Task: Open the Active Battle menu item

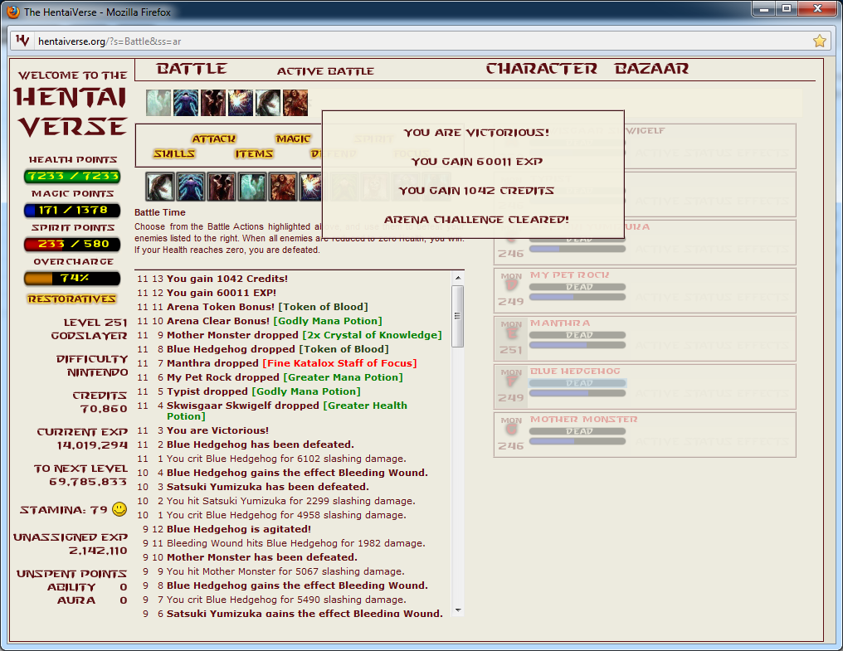Action: (325, 71)
